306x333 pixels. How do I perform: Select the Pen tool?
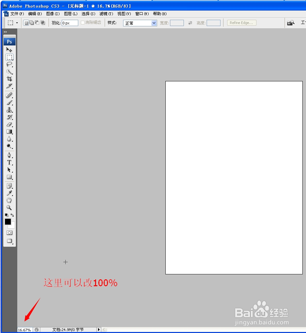[x=9, y=155]
